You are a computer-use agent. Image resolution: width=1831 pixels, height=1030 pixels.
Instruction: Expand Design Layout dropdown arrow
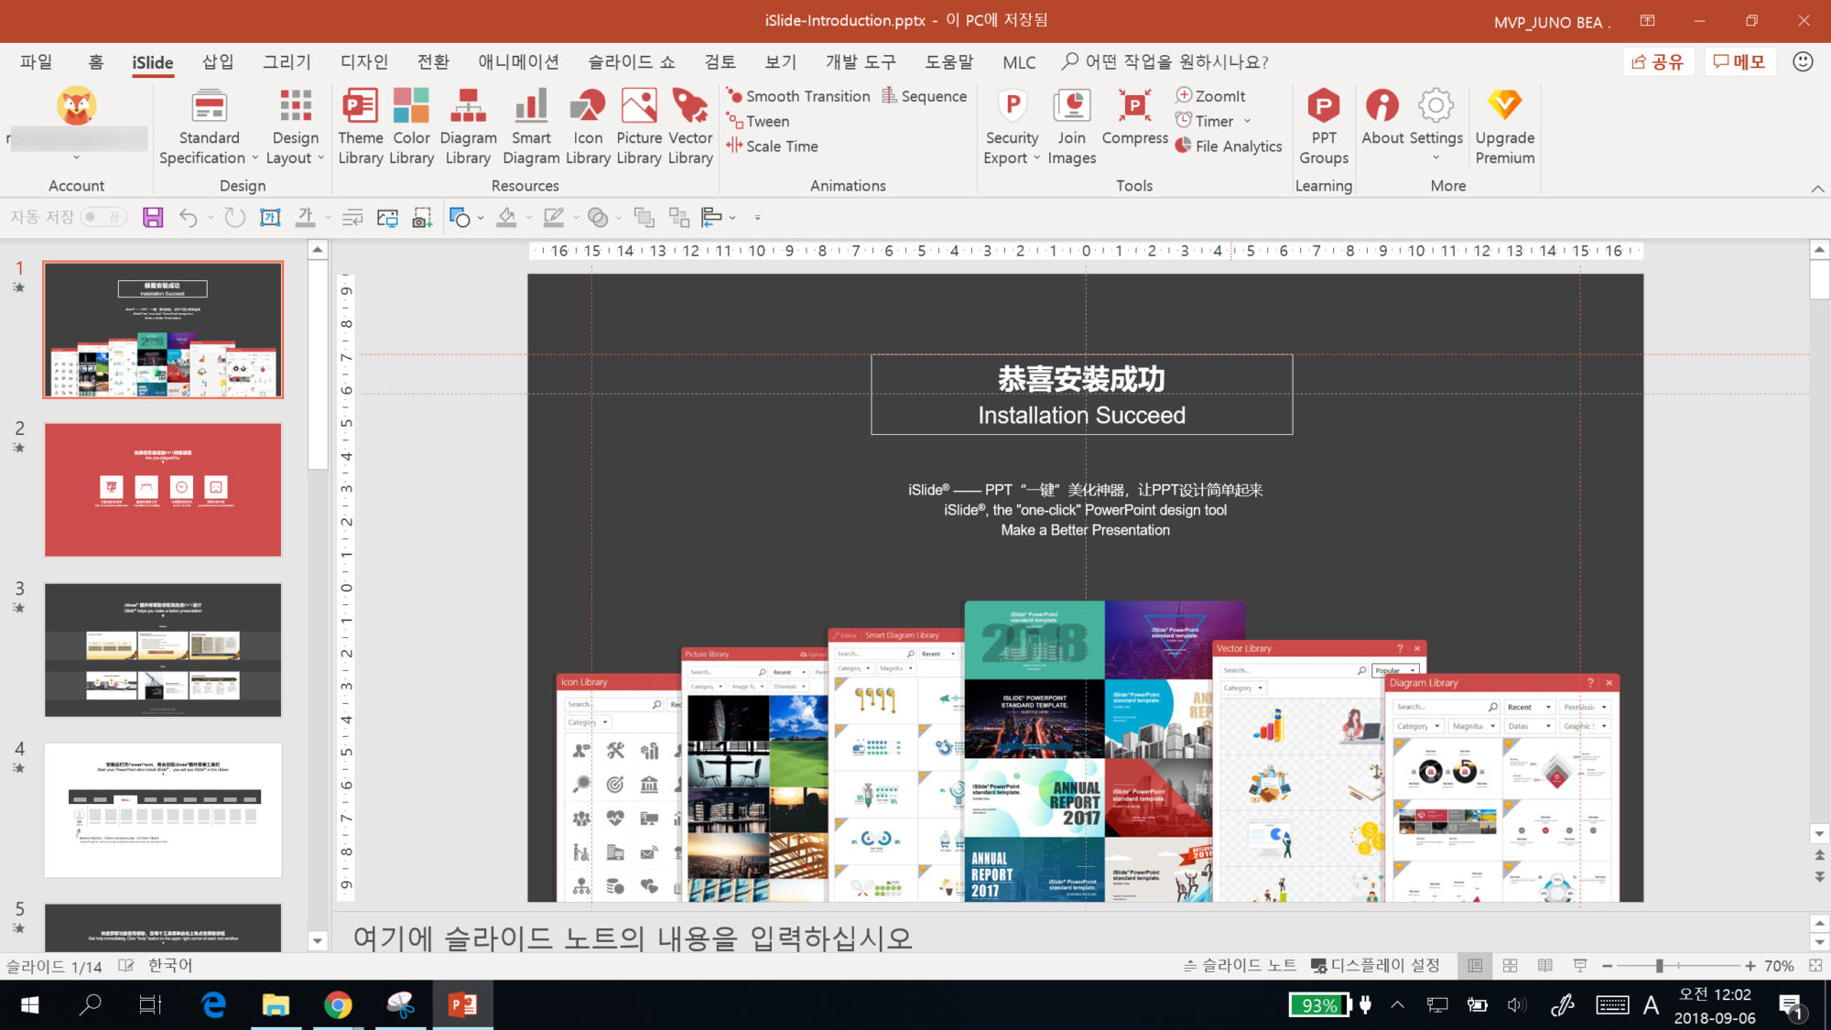pos(321,157)
